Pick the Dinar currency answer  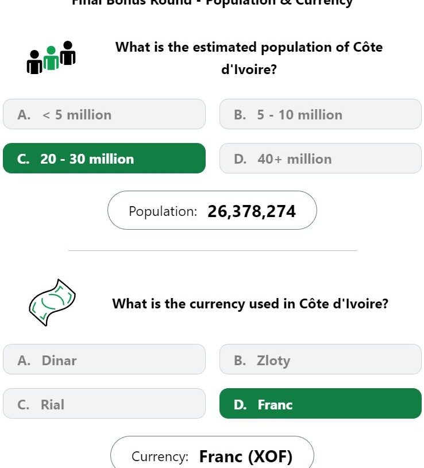click(x=104, y=359)
